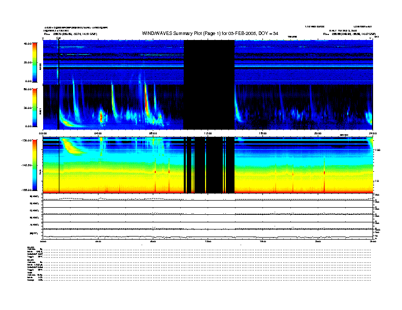This screenshot has width=402, height=310.
Task: Click the 20:00 time label under RAD1 panel
Action: click(318, 133)
